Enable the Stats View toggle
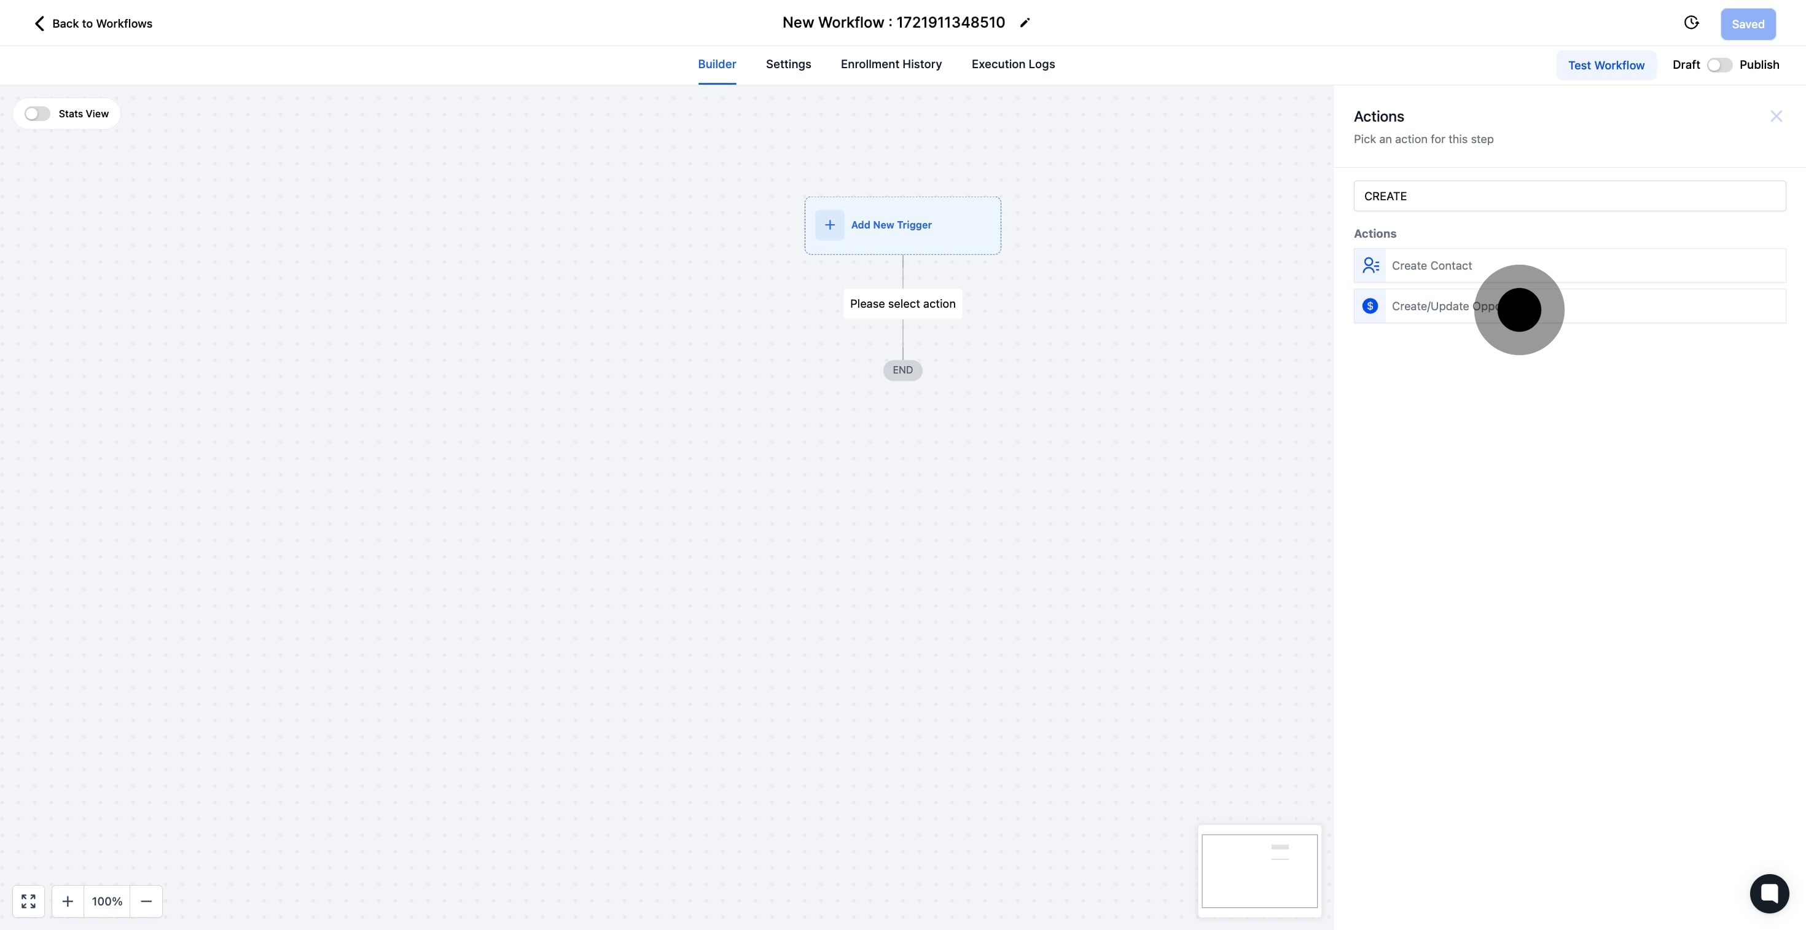1806x930 pixels. coord(37,113)
